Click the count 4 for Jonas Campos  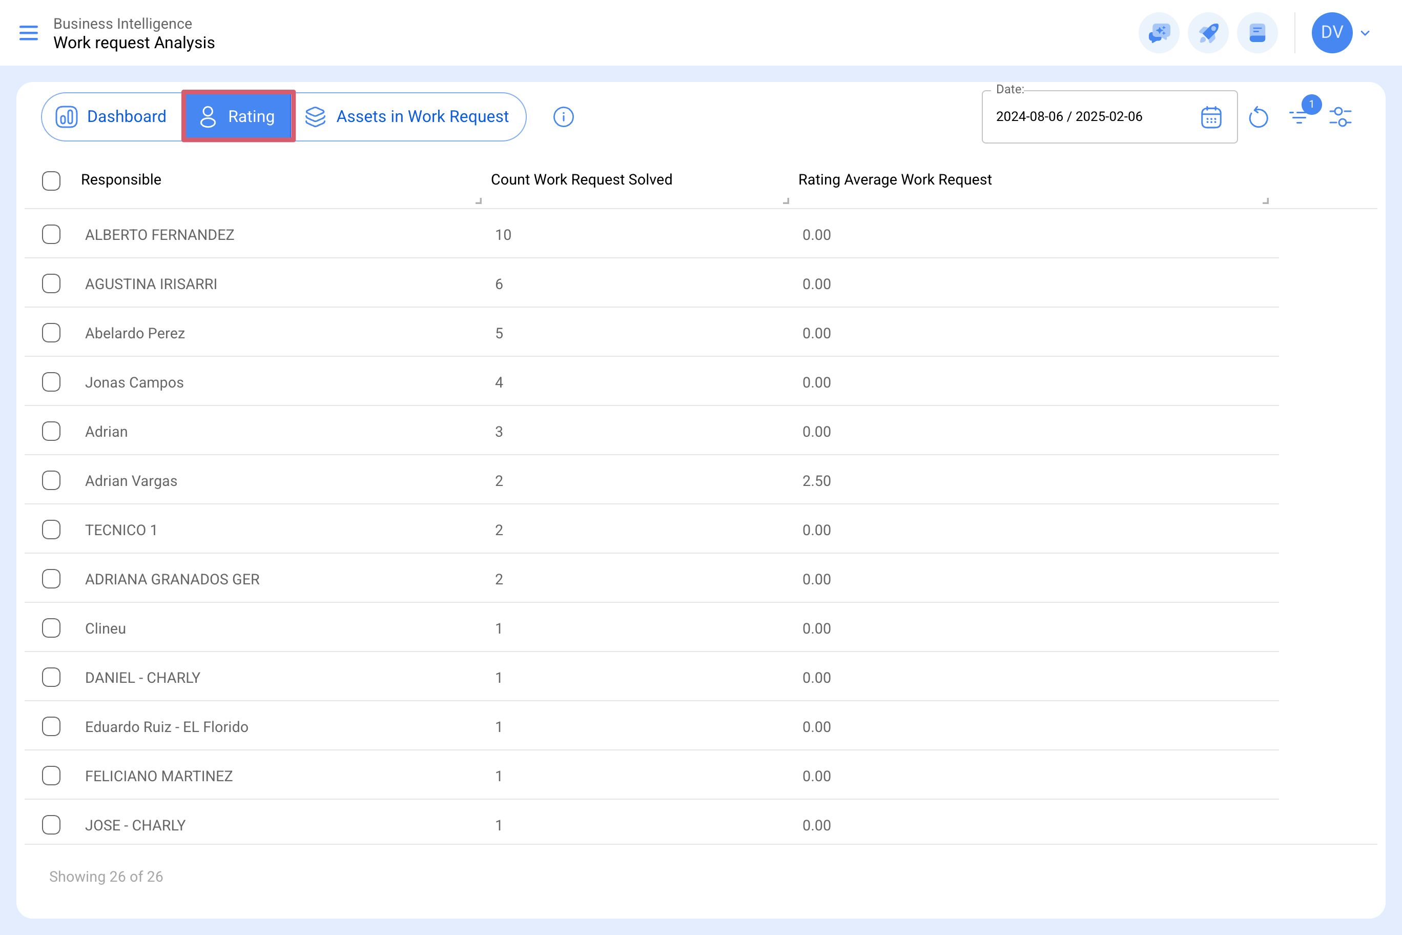(x=499, y=382)
